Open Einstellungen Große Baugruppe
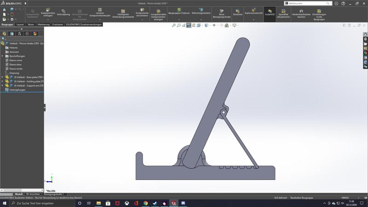The height and width of the screenshot is (207, 368). pos(319,15)
